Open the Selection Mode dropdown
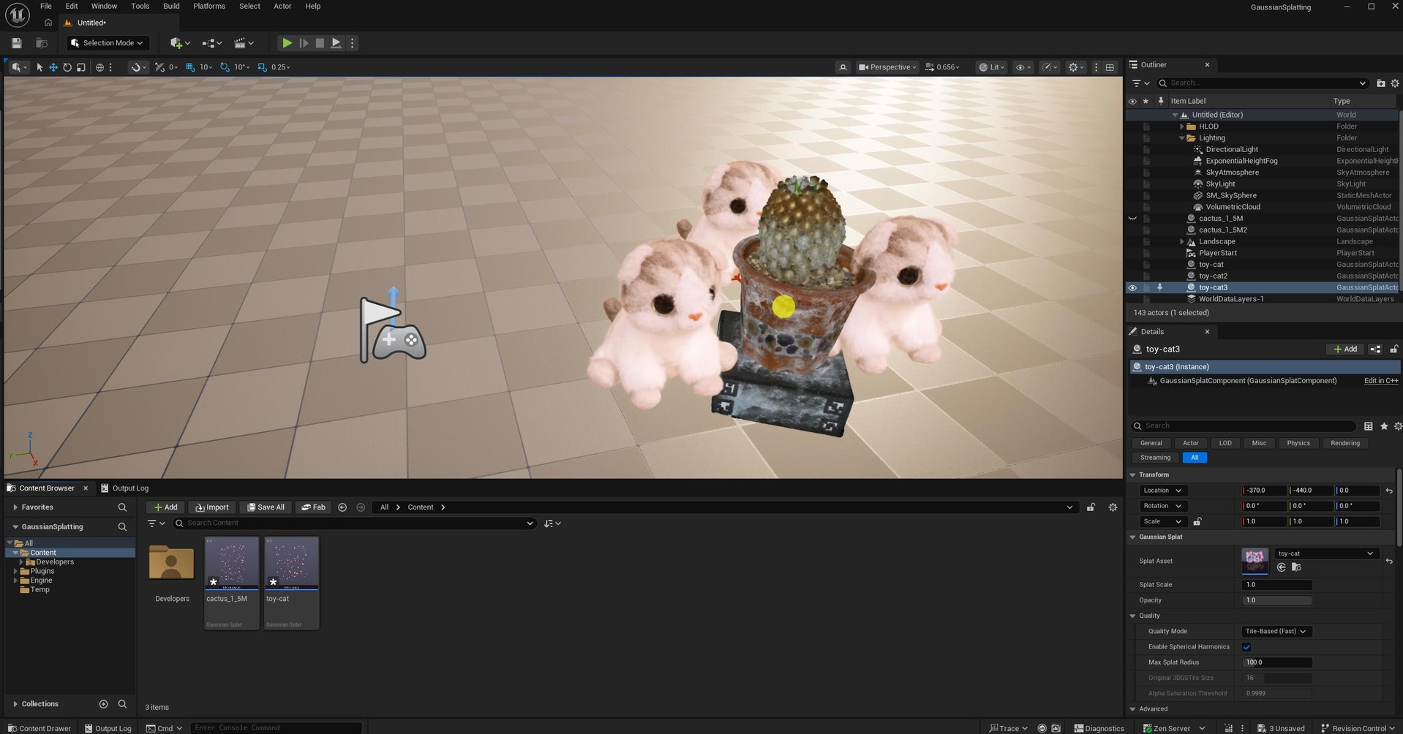 pos(108,43)
